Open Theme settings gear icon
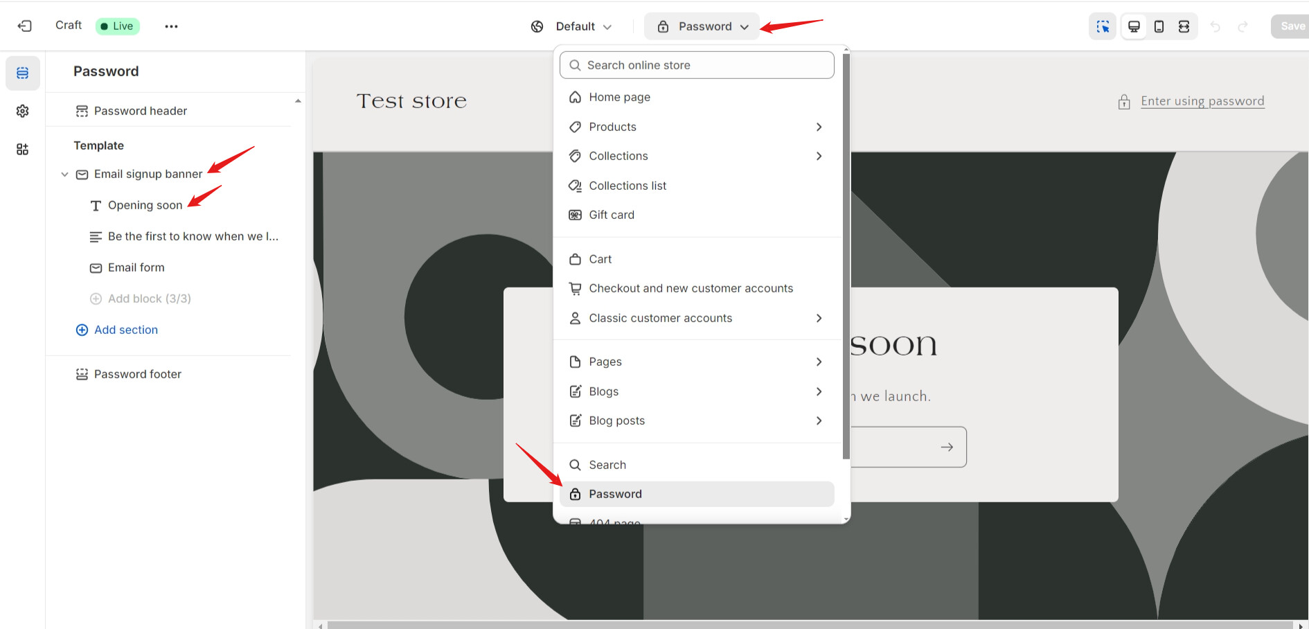 (x=23, y=111)
